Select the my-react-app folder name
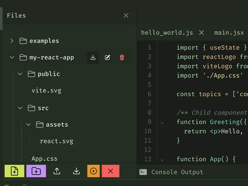The width and height of the screenshot is (248, 186). coord(51,58)
